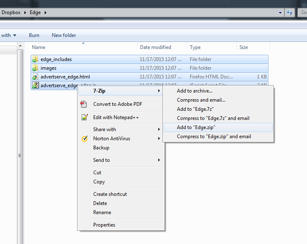Click File folder type for edge_includes

(201, 59)
